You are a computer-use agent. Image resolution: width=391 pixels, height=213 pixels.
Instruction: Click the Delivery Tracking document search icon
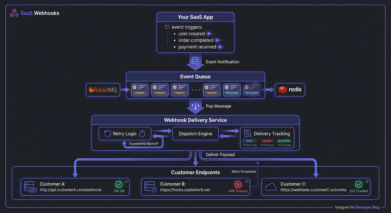point(248,133)
